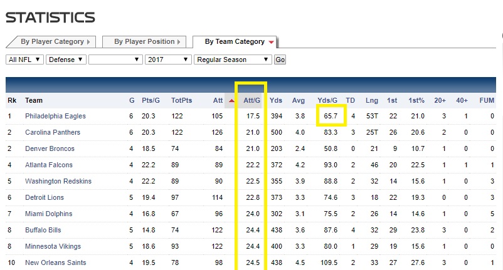
Task: Expand the All NFL dropdown
Action: tap(24, 60)
